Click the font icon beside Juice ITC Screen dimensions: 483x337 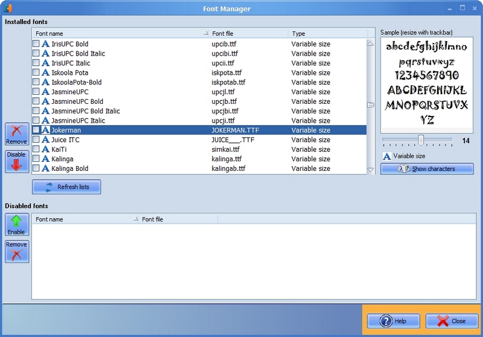tap(46, 140)
